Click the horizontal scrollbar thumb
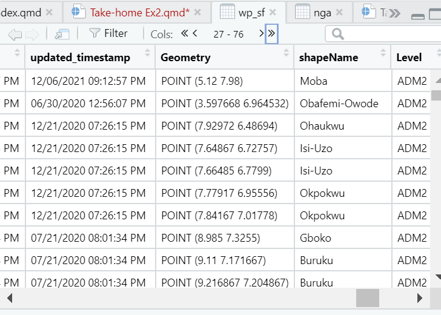 367,297
